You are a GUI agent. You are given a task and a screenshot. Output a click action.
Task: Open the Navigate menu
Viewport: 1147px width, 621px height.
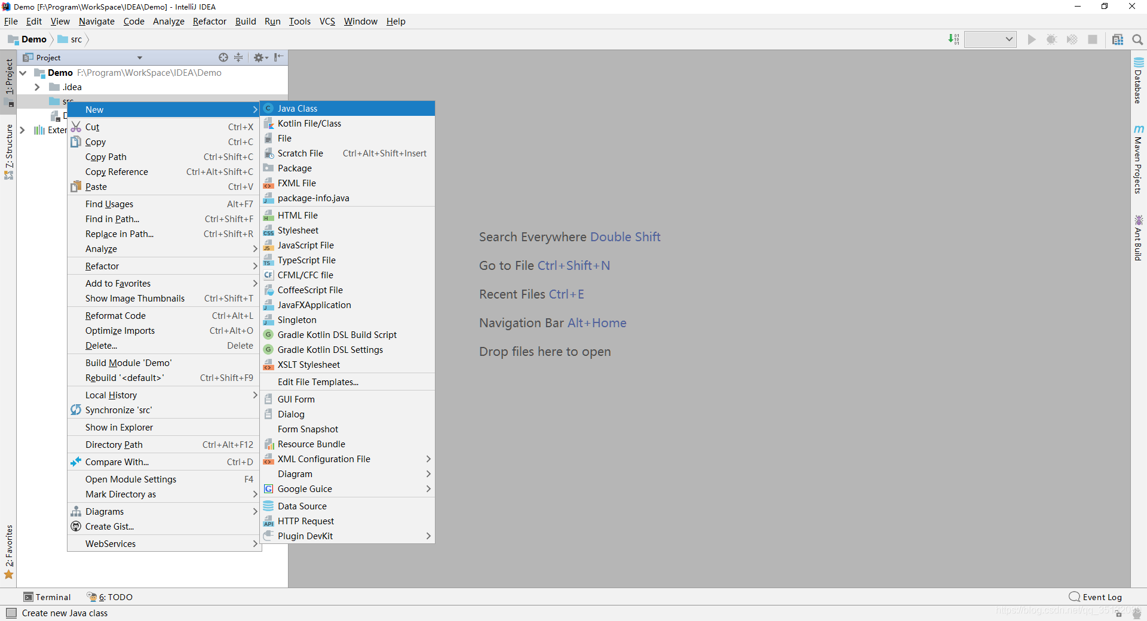(96, 21)
